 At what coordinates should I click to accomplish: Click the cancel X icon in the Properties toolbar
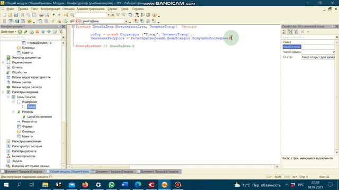302,32
